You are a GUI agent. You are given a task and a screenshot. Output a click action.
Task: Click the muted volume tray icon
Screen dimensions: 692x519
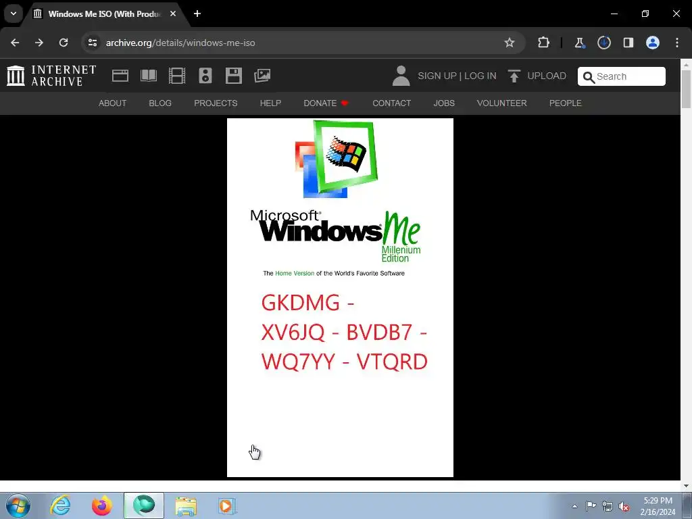pos(624,506)
